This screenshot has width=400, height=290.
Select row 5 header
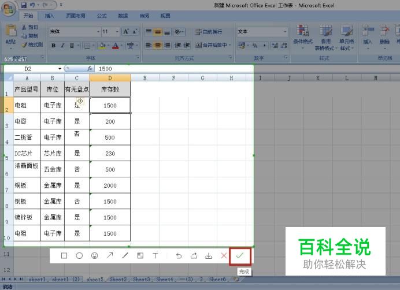7,153
